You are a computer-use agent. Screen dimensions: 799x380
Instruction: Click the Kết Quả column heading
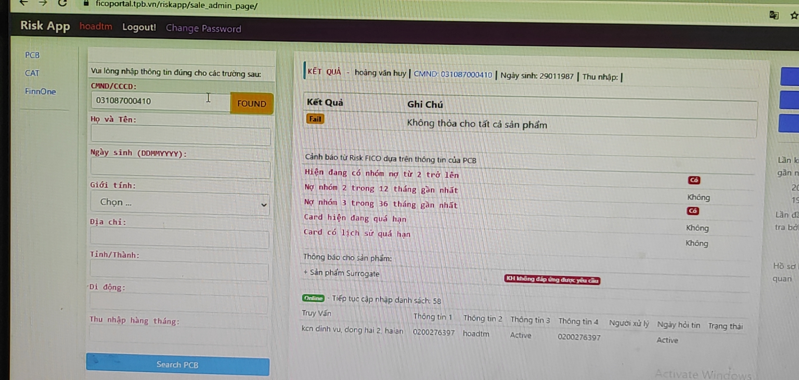[x=325, y=102]
